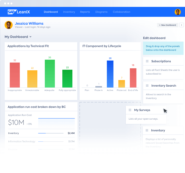Image resolution: width=185 pixels, height=173 pixels.
Task: Click Jessica Williams' profile picture
Action: (x=9, y=25)
